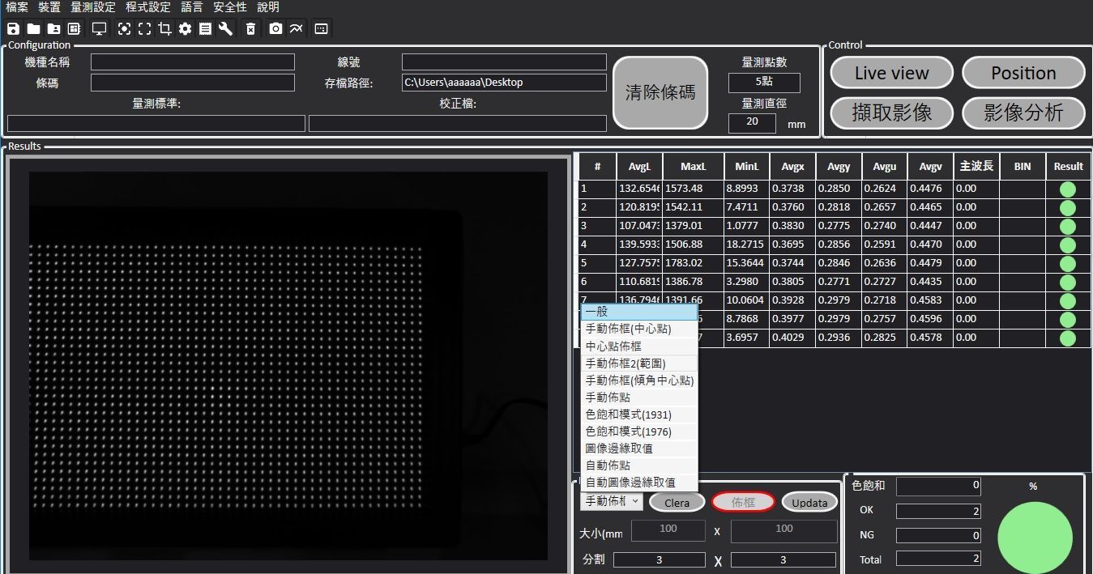Click the first 分割 field showing 3
1093x574 pixels.
[x=660, y=559]
